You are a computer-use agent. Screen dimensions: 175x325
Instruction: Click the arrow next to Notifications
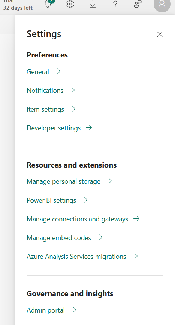point(72,90)
